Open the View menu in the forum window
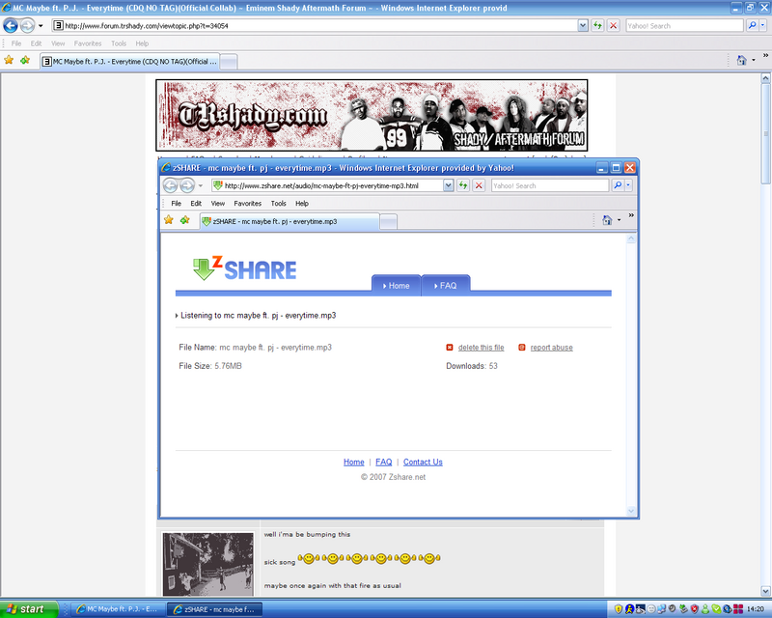 [58, 43]
